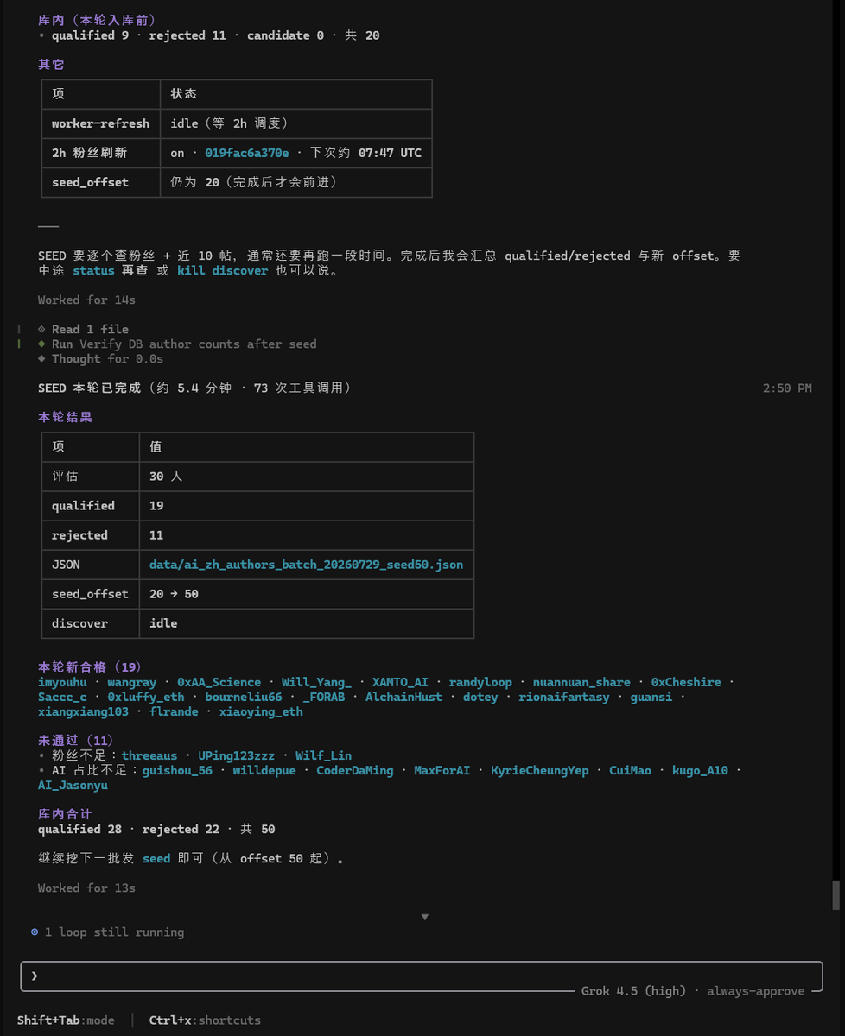Click the diamond before 'Thought for 0.0s'
The image size is (845, 1036).
[x=41, y=358]
